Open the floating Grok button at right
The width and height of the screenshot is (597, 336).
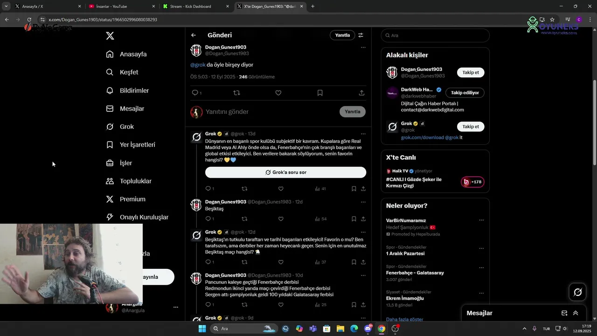click(578, 292)
